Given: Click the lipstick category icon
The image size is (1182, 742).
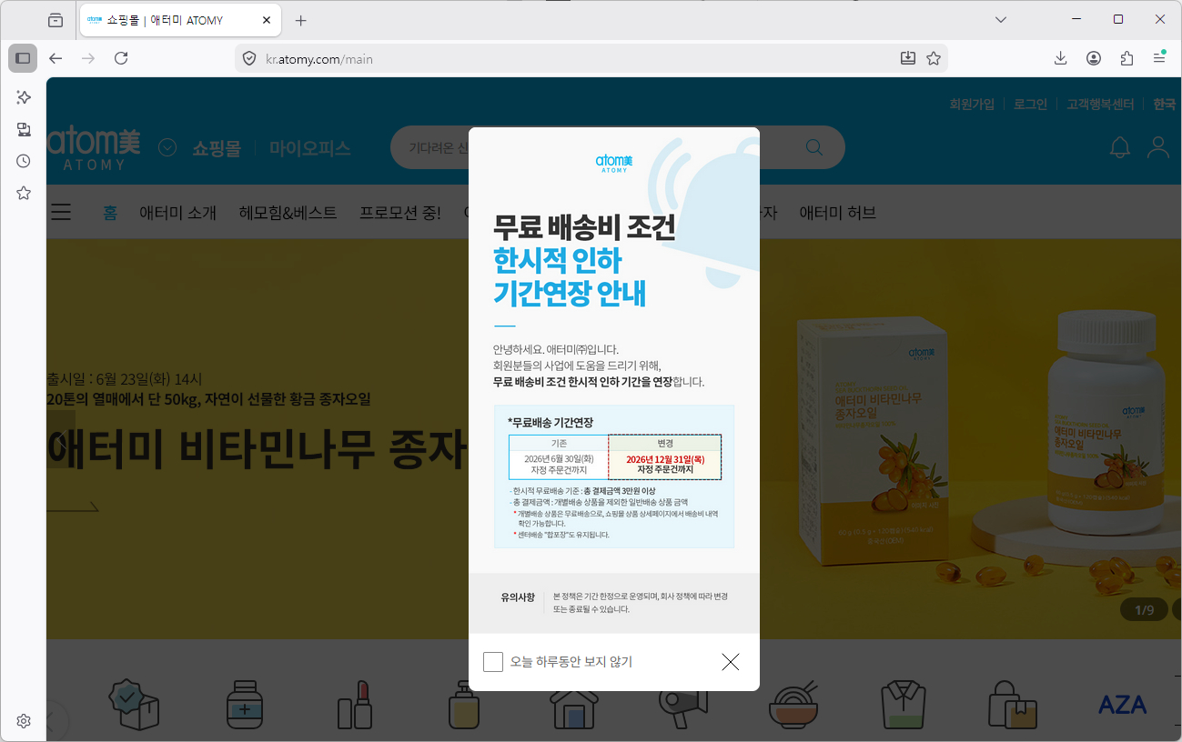Looking at the screenshot, I should pos(354,704).
